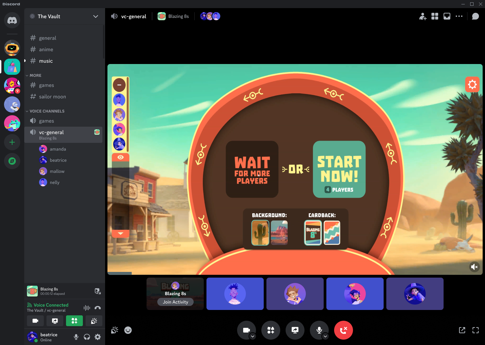Open the sailor moon channel
The image size is (485, 345).
[x=52, y=97]
